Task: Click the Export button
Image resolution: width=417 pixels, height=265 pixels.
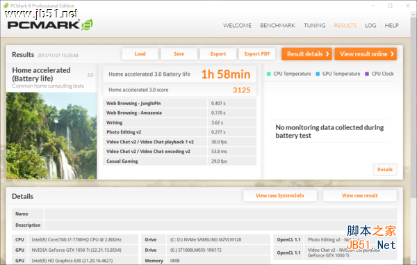Action: point(218,54)
